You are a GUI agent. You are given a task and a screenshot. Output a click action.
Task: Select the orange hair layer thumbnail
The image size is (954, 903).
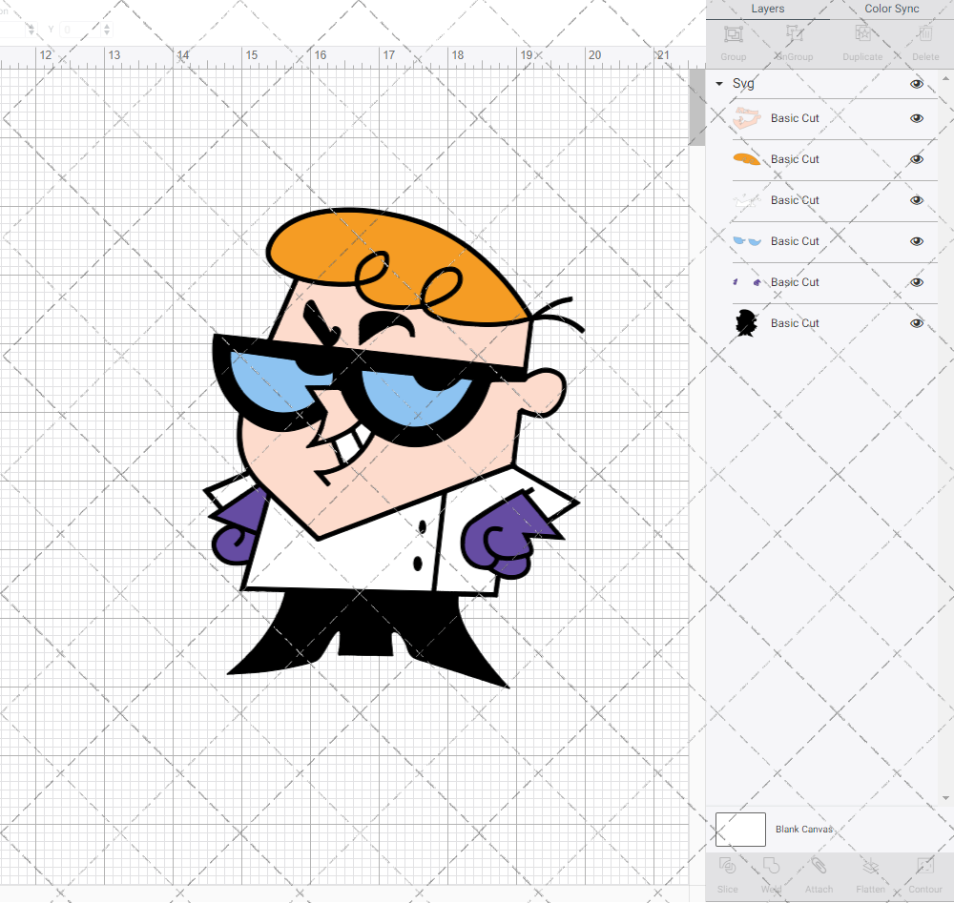click(747, 159)
